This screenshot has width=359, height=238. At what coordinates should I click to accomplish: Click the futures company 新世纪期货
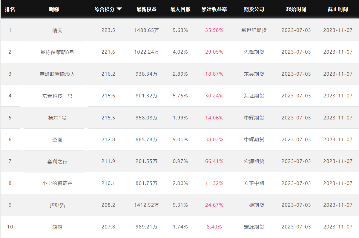coord(254,30)
